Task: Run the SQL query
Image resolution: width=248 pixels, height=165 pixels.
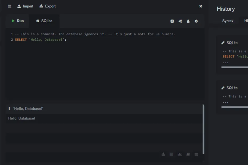Action: tap(18, 21)
